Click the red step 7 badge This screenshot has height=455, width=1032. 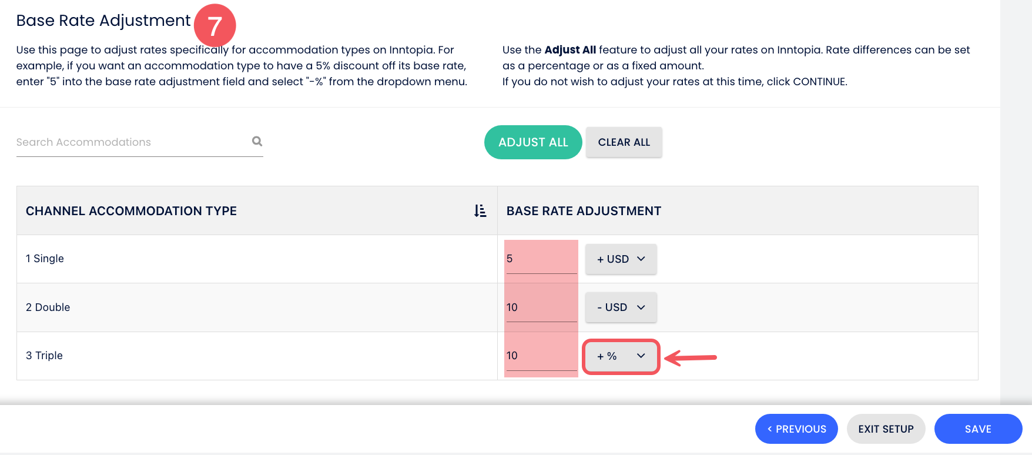coord(215,26)
